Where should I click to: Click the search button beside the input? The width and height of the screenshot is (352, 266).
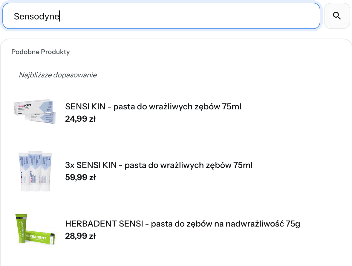pos(337,16)
